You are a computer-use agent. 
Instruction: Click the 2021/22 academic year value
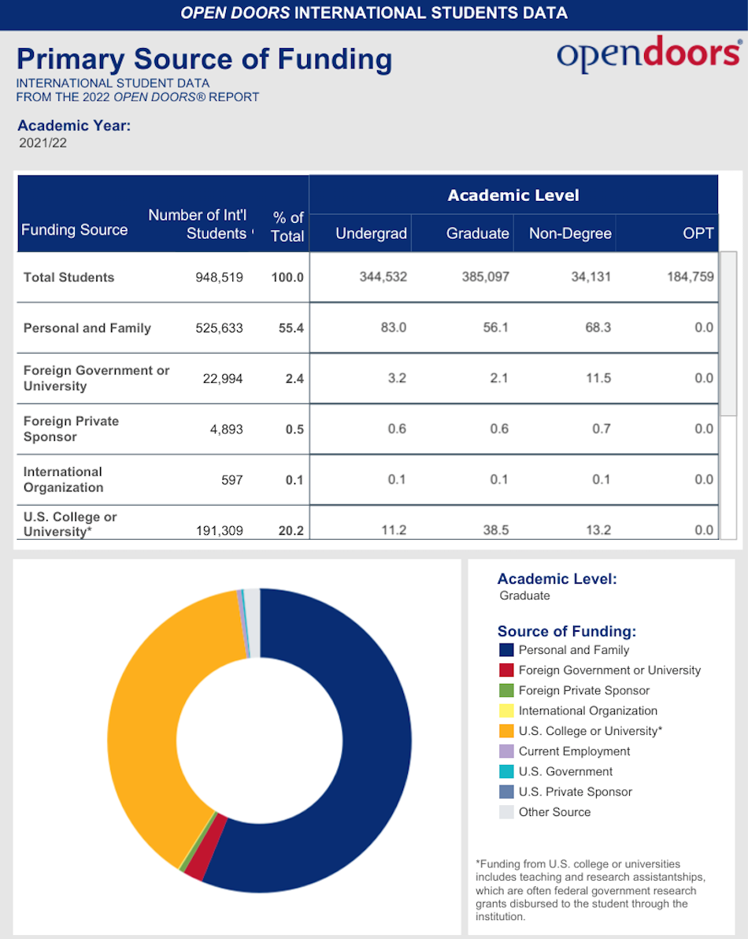pyautogui.click(x=43, y=143)
